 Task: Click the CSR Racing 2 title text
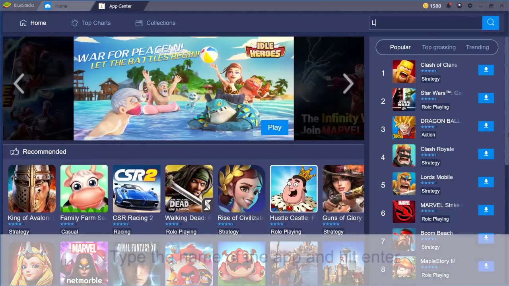click(133, 218)
